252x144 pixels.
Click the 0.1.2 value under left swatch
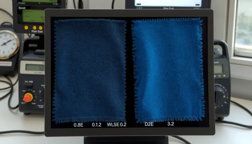pos(96,125)
